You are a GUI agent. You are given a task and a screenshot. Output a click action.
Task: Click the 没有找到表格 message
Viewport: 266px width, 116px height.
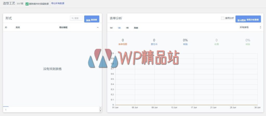[52, 69]
